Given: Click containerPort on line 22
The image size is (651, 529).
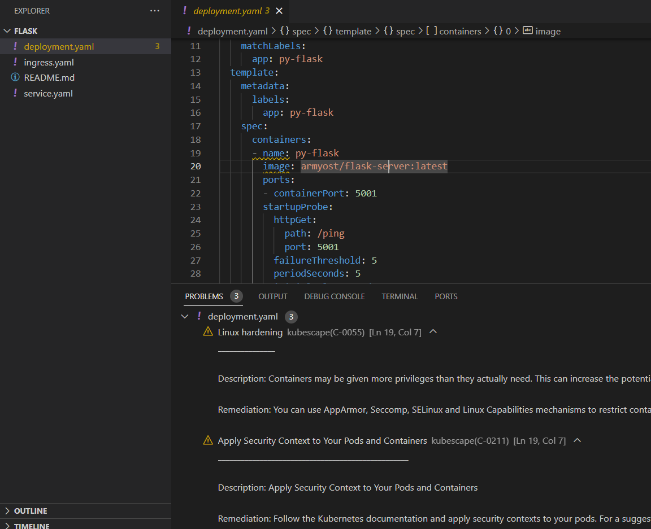Looking at the screenshot, I should tap(309, 193).
